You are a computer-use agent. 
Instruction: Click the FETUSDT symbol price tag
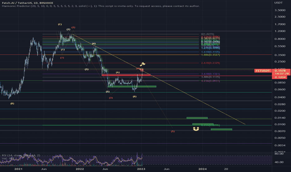pyautogui.click(x=263, y=71)
